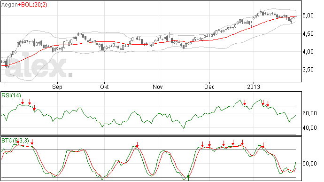Click the gray Aegon chart title

9,5
